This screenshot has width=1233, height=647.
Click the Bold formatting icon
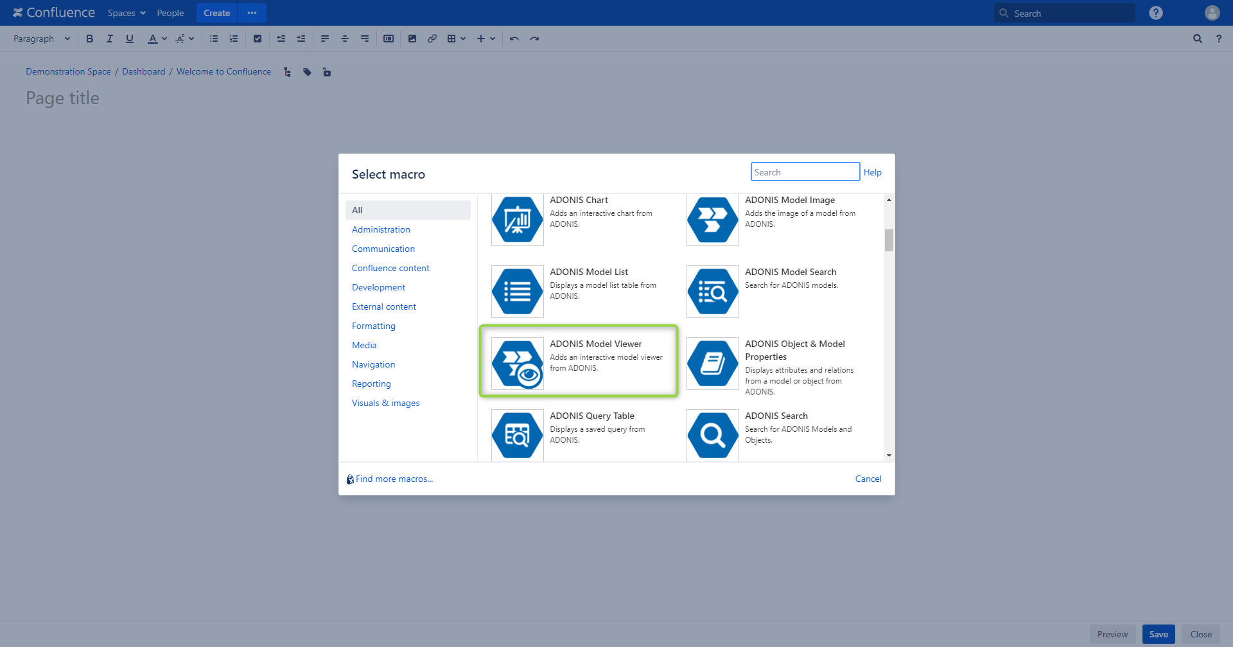point(90,39)
